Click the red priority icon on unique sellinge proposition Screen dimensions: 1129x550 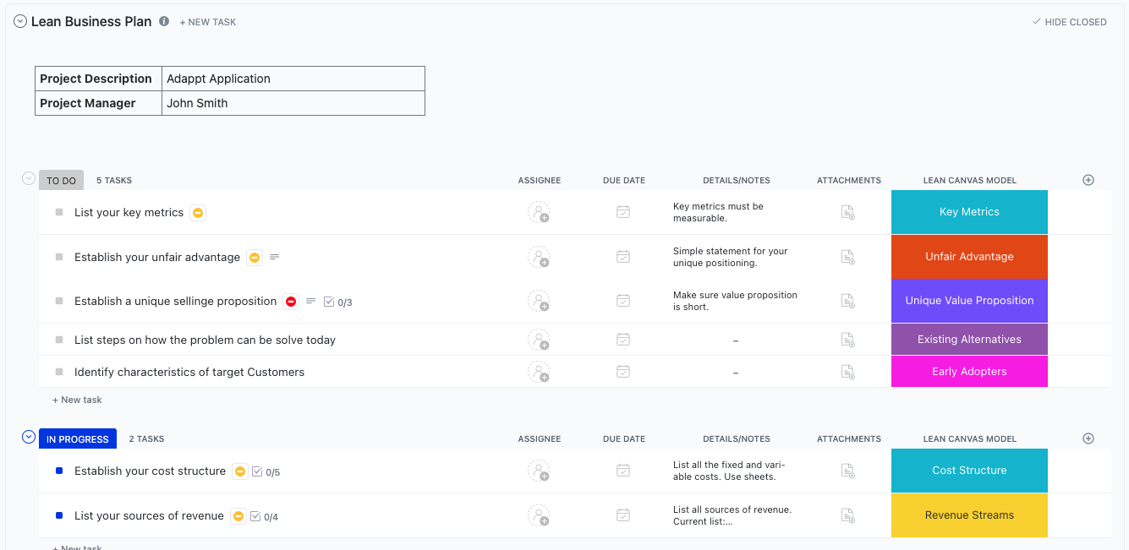[291, 302]
